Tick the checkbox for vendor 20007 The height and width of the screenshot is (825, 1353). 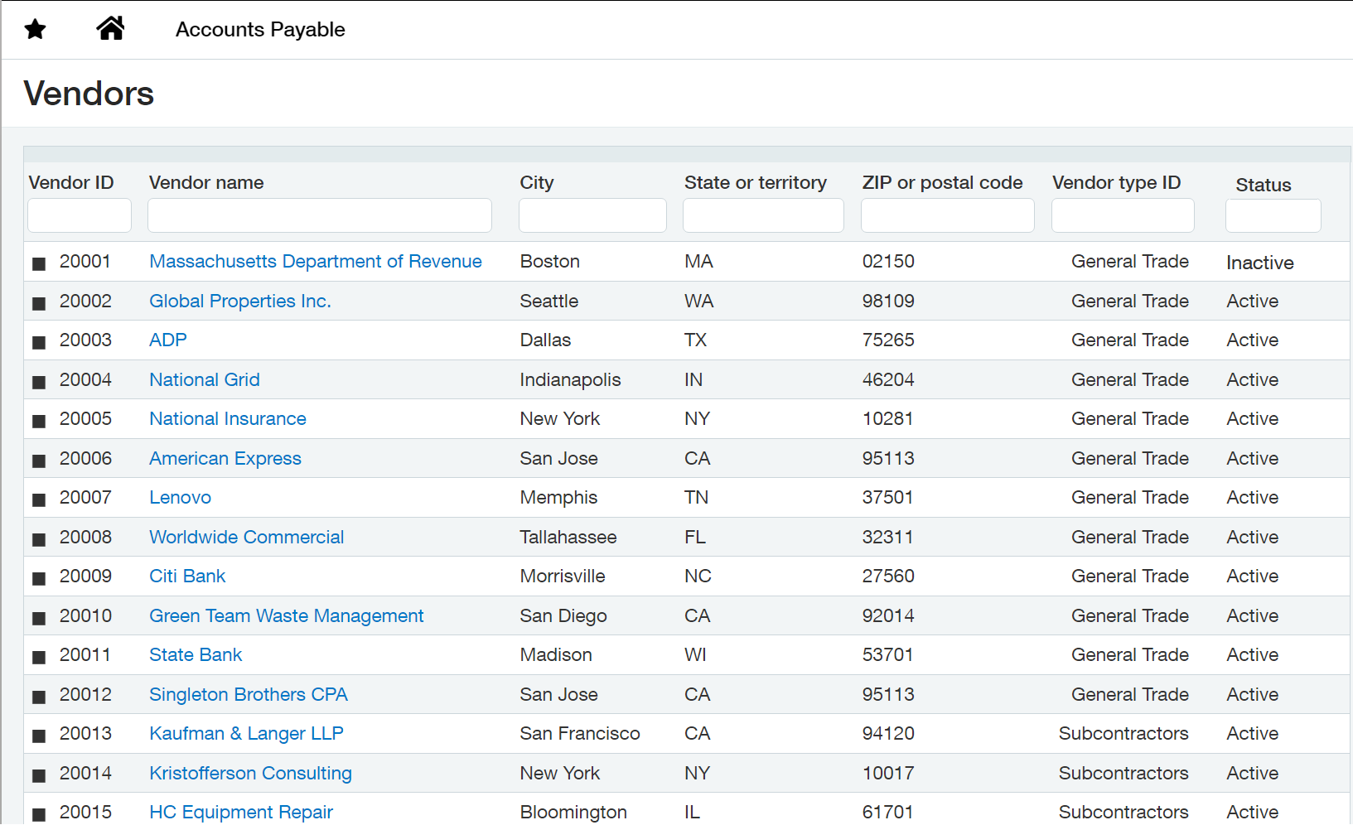click(38, 499)
